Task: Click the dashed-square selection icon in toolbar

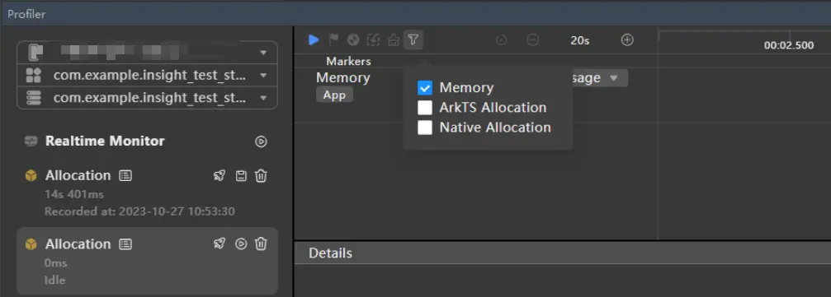Action: [x=374, y=39]
